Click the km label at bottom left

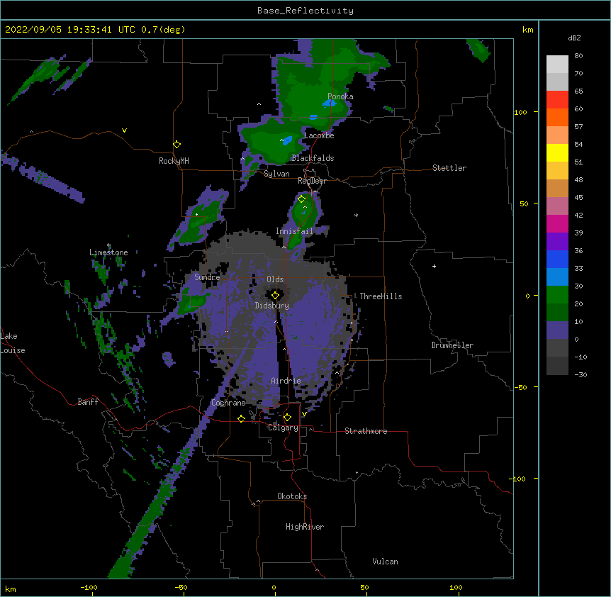click(x=11, y=589)
